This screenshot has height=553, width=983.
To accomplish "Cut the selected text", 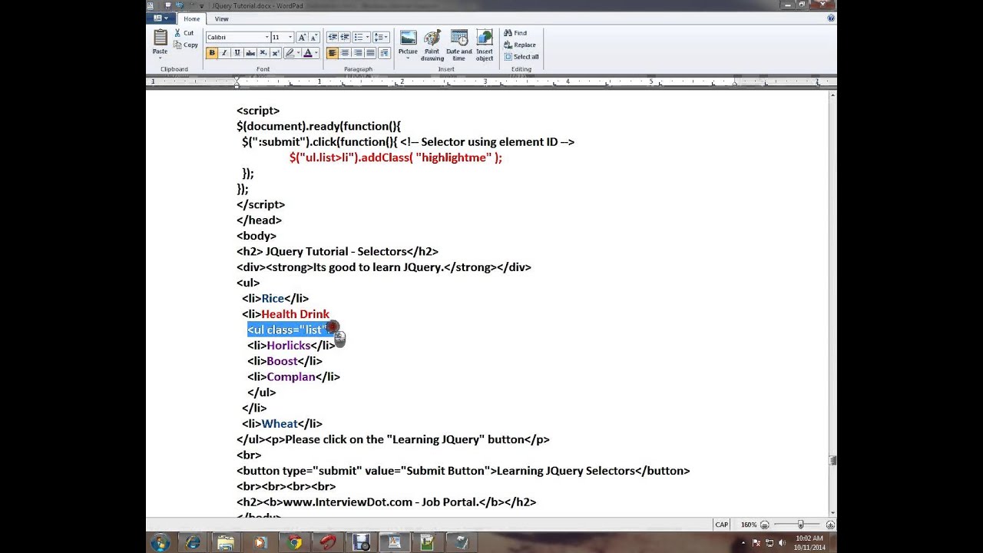I will pos(184,33).
